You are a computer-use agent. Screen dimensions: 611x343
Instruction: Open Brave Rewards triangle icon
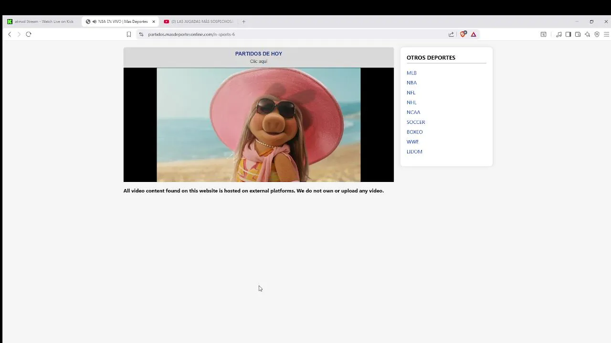(474, 34)
